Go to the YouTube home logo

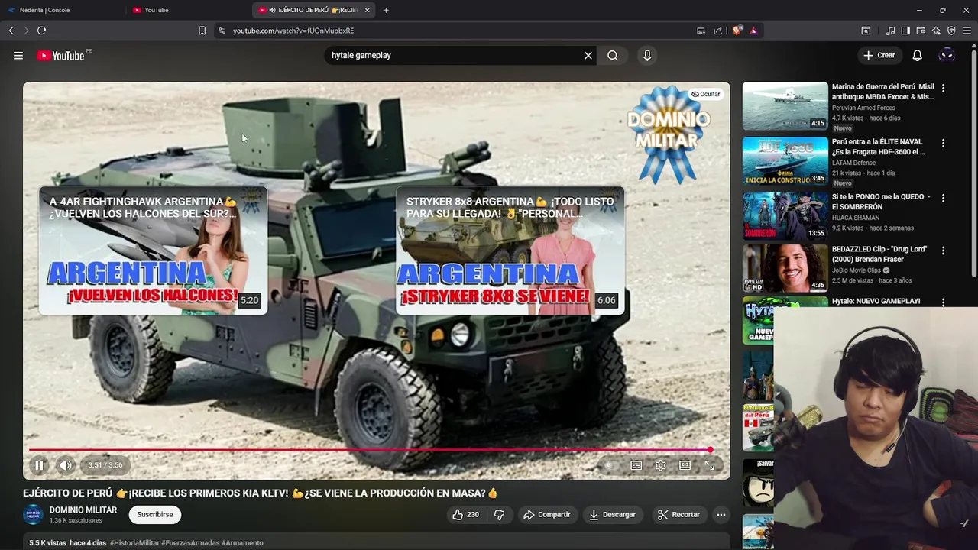click(x=60, y=56)
